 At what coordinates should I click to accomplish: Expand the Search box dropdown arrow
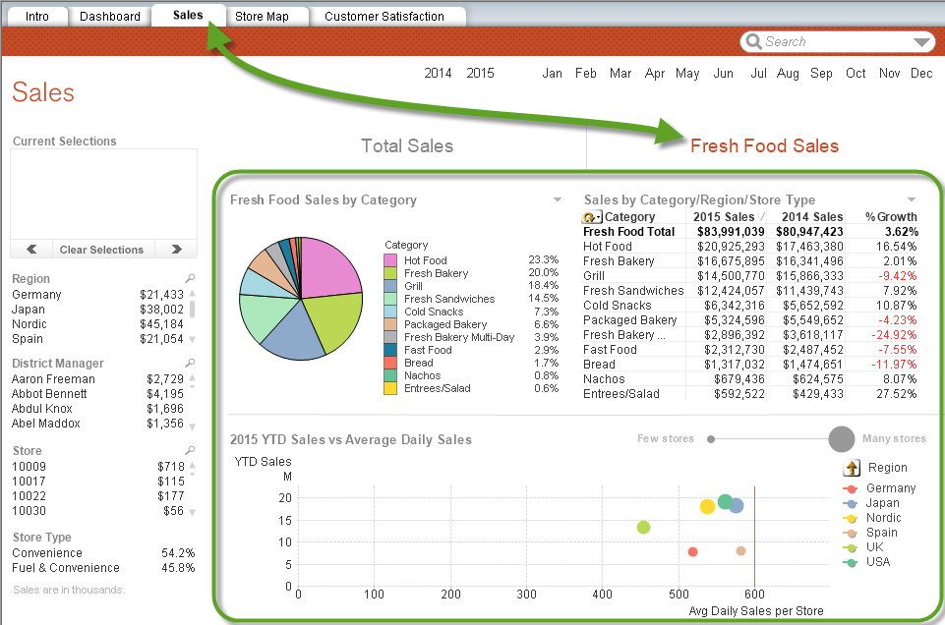pyautogui.click(x=921, y=42)
